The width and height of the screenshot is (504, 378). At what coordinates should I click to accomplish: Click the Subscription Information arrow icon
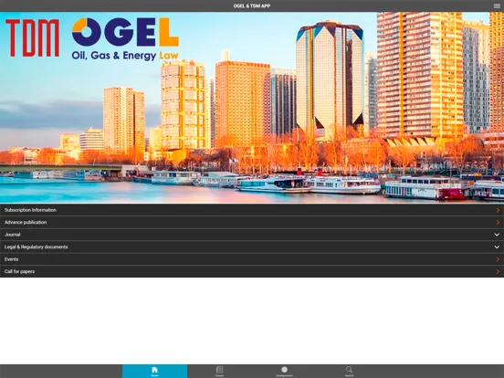click(x=498, y=210)
